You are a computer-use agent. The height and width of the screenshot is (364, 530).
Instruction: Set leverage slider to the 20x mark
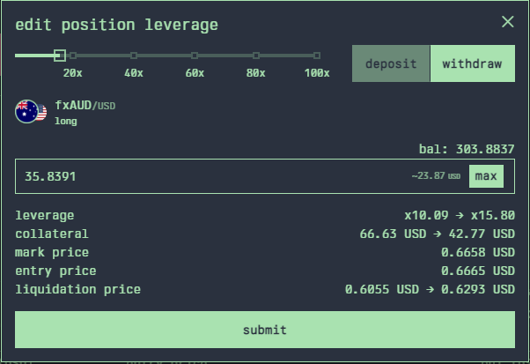point(73,56)
